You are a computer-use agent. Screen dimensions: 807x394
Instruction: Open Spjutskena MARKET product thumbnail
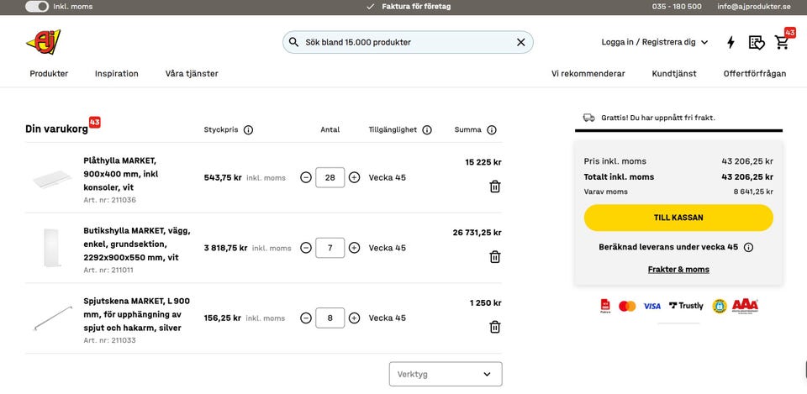(52, 318)
